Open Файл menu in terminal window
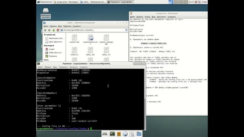Image resolution: width=244 pixels, height=137 pixels. 40,67
